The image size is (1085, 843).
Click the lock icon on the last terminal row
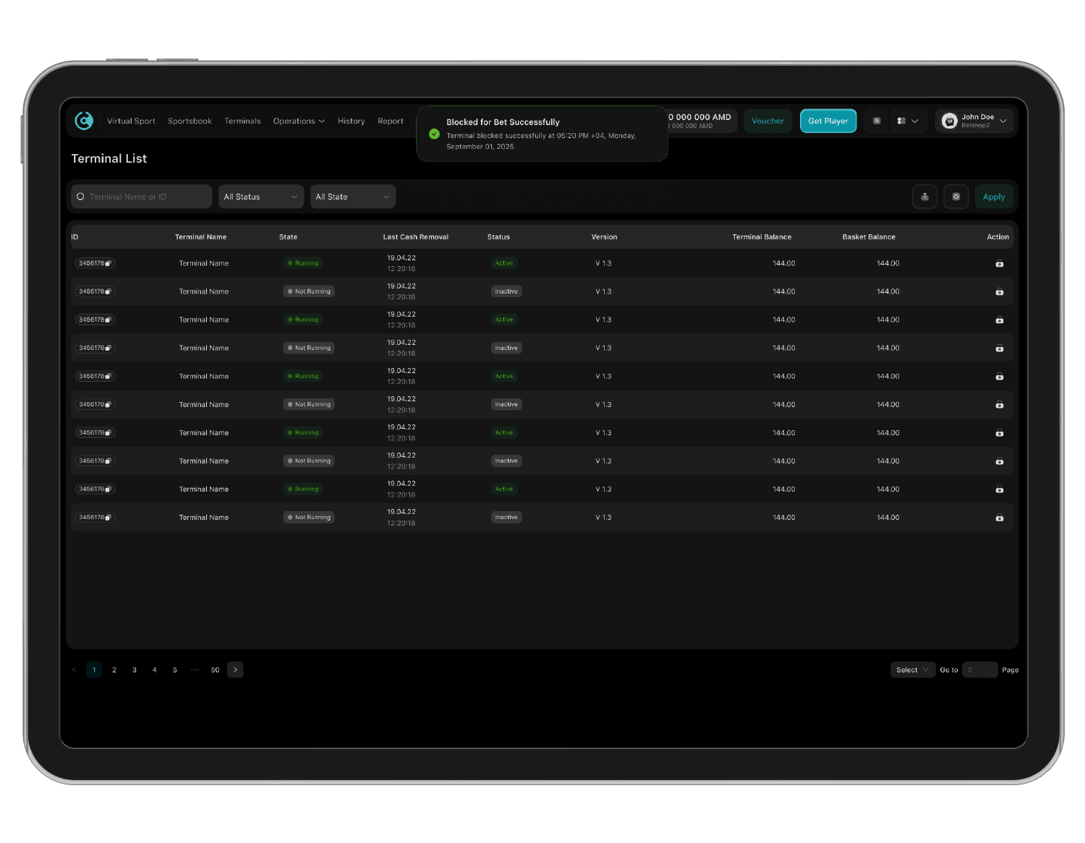999,518
